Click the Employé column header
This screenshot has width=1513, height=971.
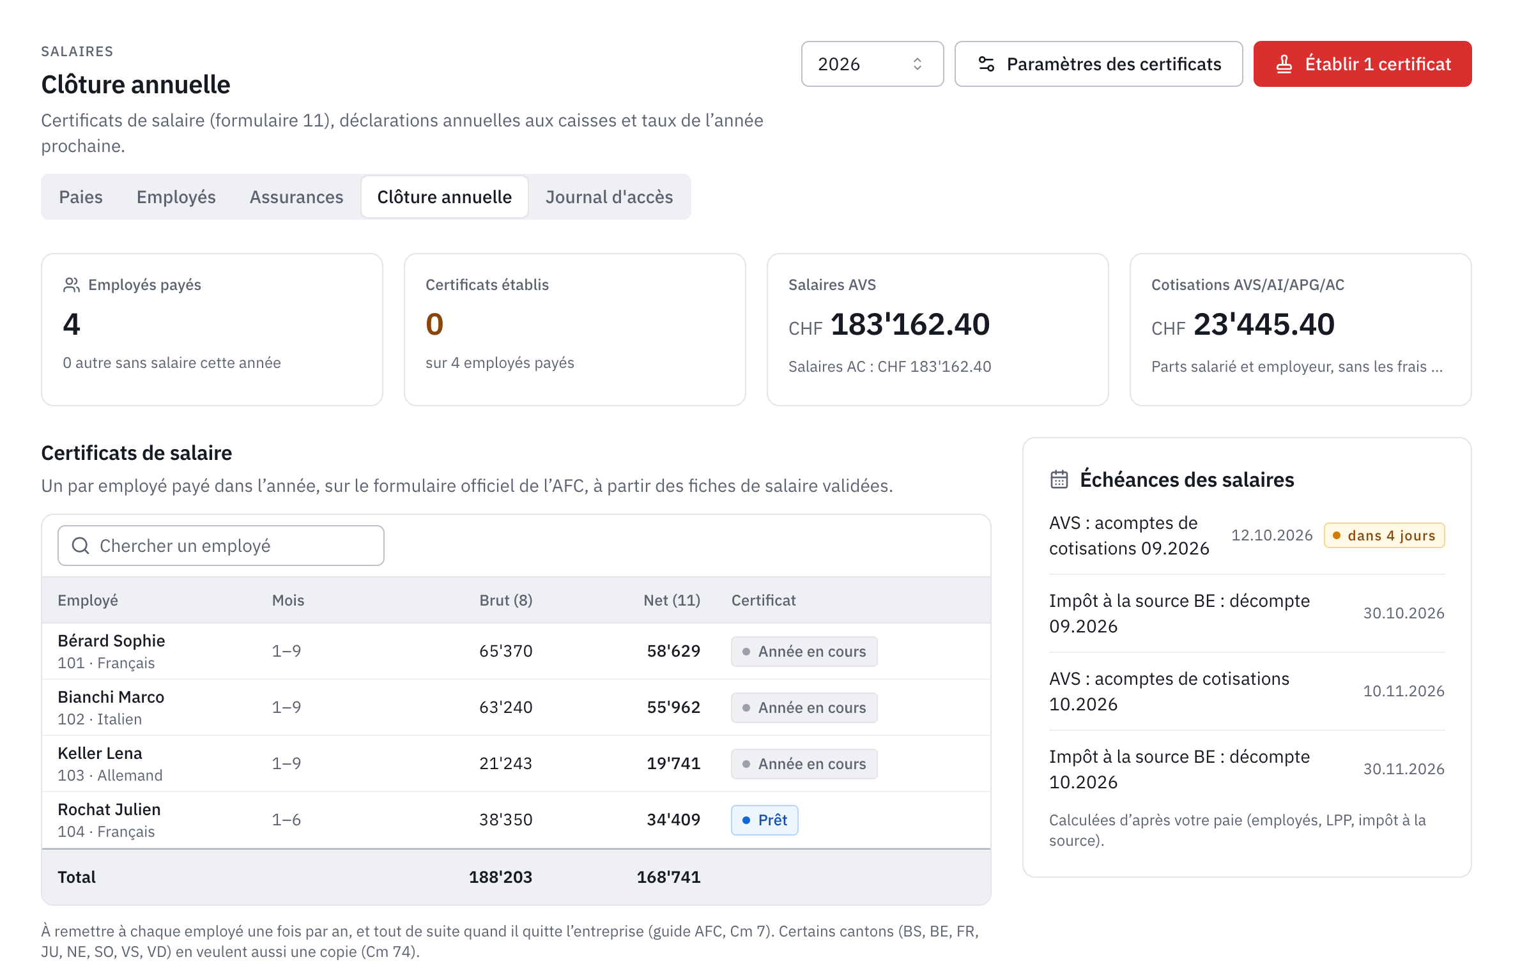tap(88, 600)
